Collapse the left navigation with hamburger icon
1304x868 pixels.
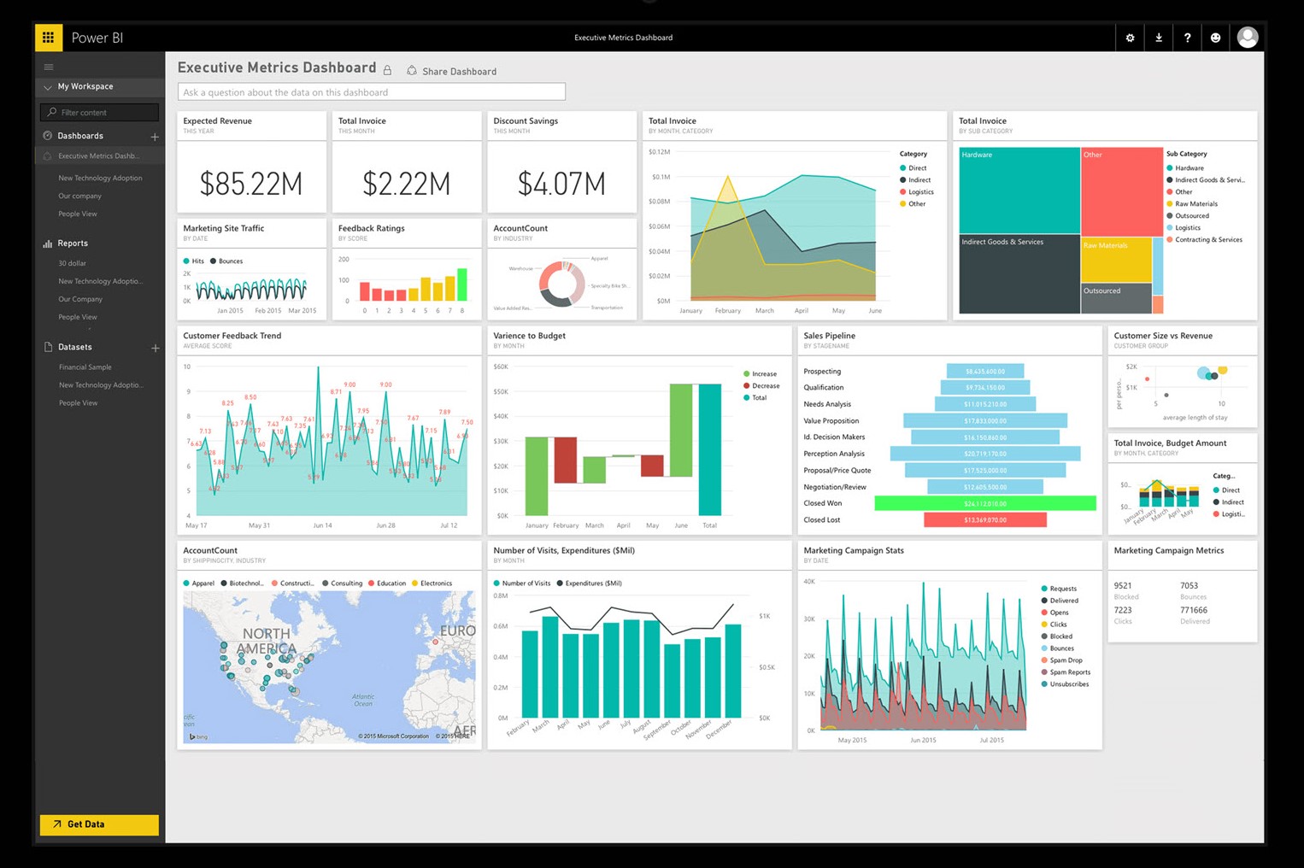click(49, 66)
